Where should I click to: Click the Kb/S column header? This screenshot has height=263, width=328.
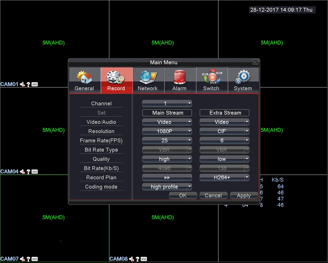[x=277, y=180]
